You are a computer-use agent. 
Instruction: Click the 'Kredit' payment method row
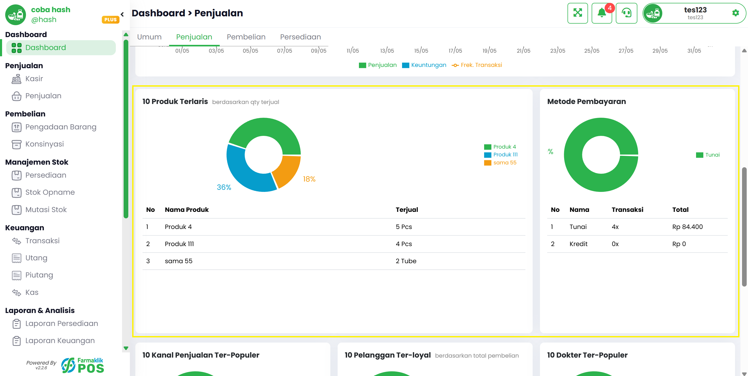point(637,244)
